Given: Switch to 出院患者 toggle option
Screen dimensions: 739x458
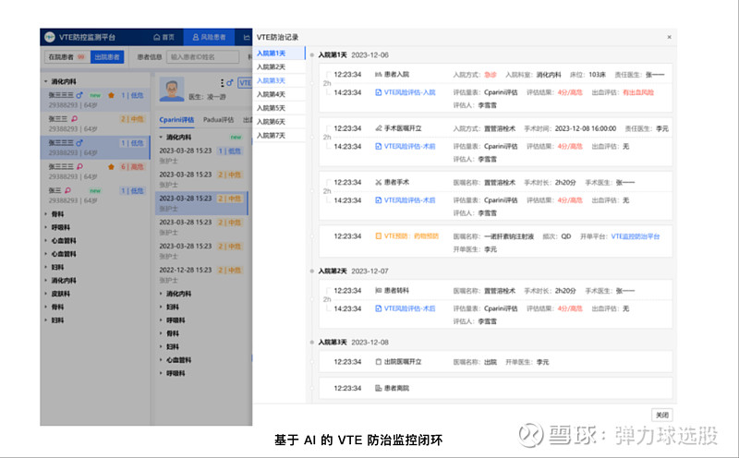Looking at the screenshot, I should coord(107,57).
